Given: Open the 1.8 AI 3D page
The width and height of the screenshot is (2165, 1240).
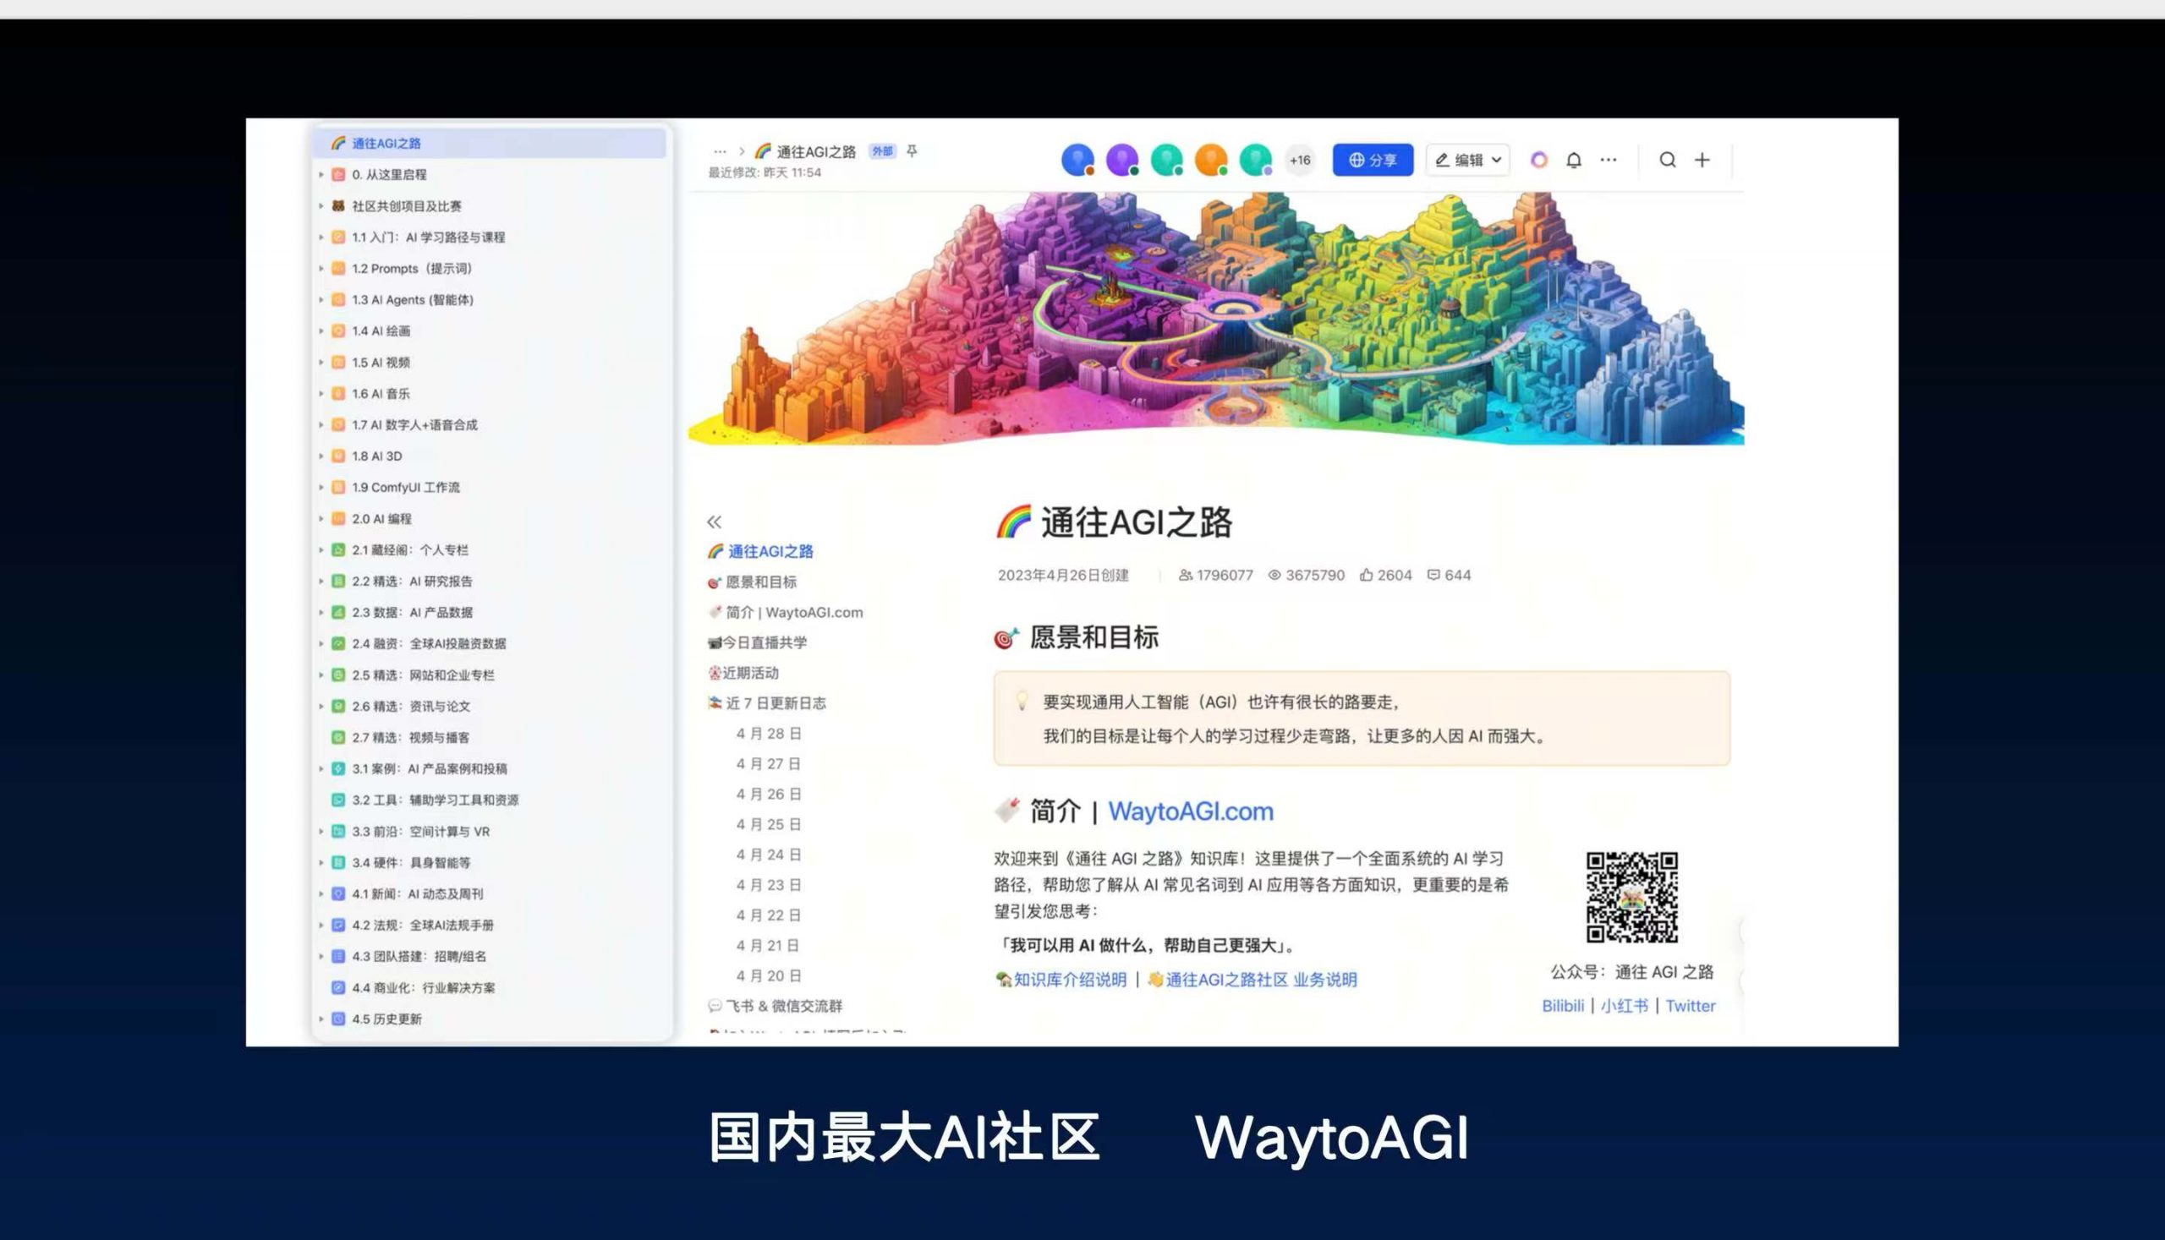Looking at the screenshot, I should 376,456.
